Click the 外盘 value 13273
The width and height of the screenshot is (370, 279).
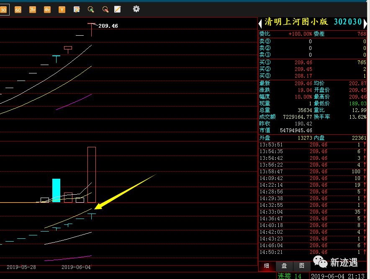[305, 138]
